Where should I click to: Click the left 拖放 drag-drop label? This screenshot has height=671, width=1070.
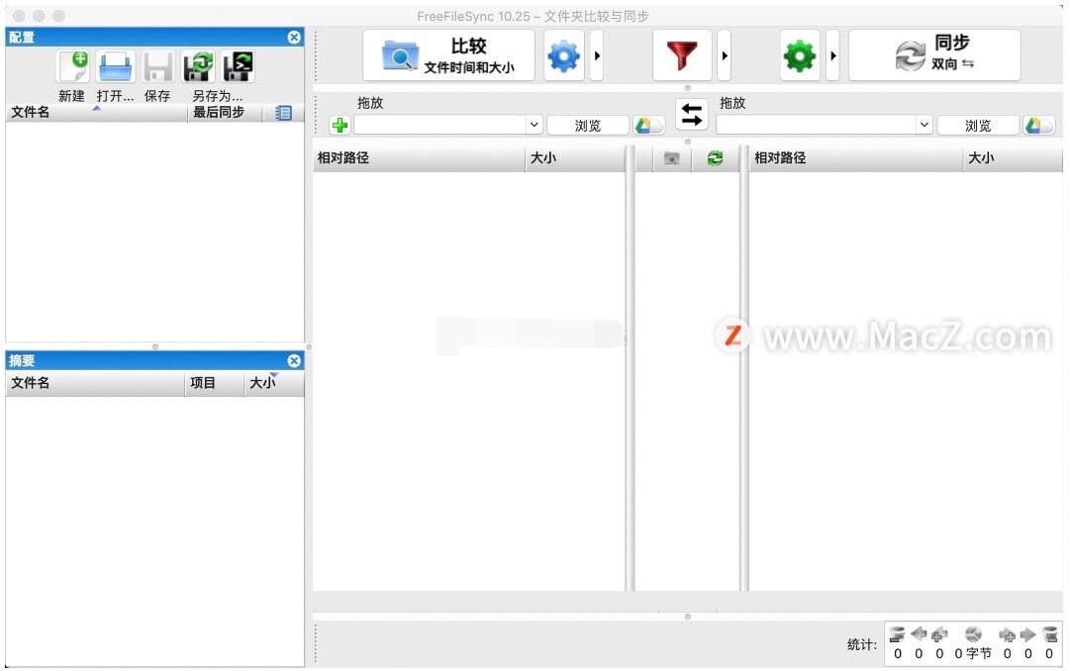pyautogui.click(x=370, y=103)
